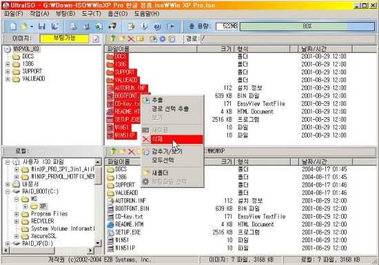Click the New file icon in toolbar
Screen dimensions: 379x265
13,26
